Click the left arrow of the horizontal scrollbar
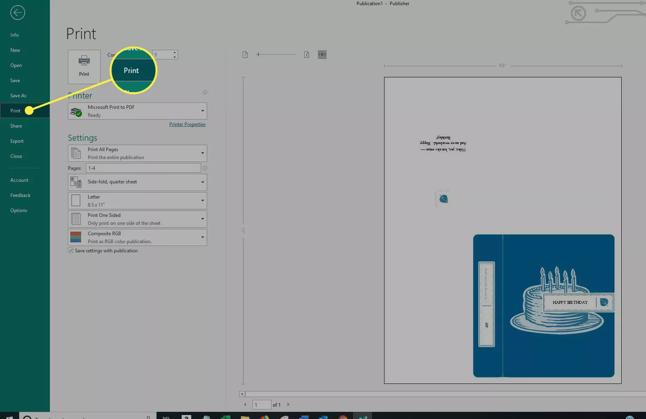Screen dimensions: 646x419 click(x=242, y=394)
